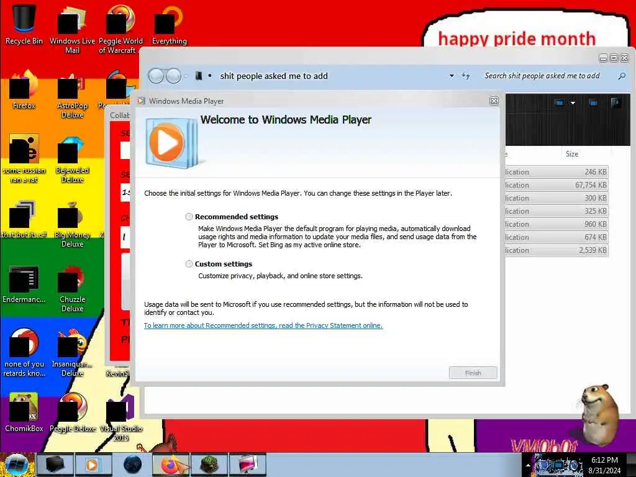This screenshot has height=477, width=636.
Task: Open 'that but its c#' desktop icon
Action: point(24,219)
